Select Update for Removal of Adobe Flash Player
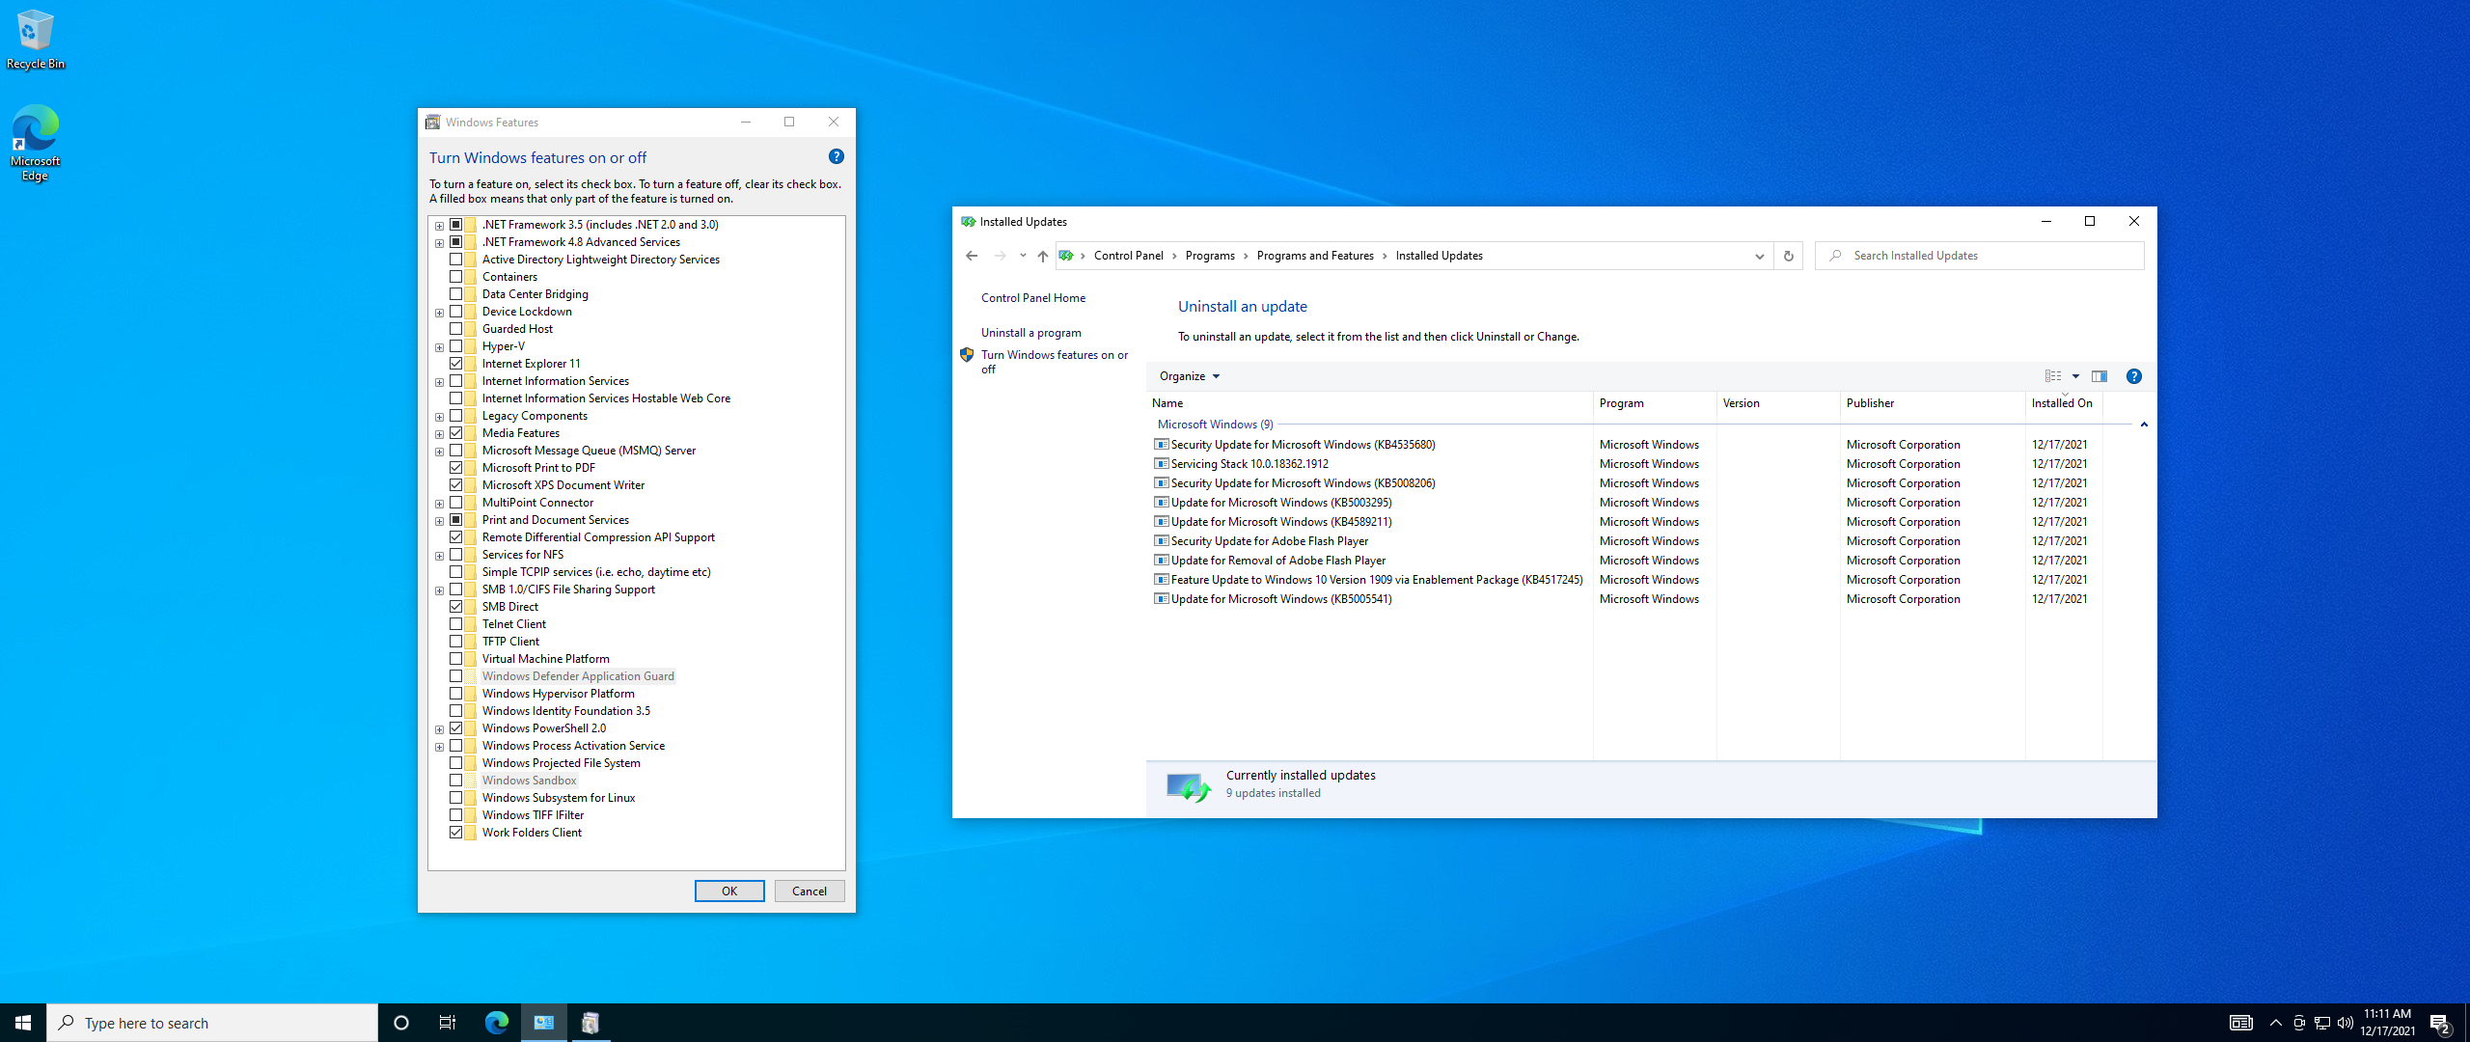The width and height of the screenshot is (2470, 1042). [x=1278, y=561]
